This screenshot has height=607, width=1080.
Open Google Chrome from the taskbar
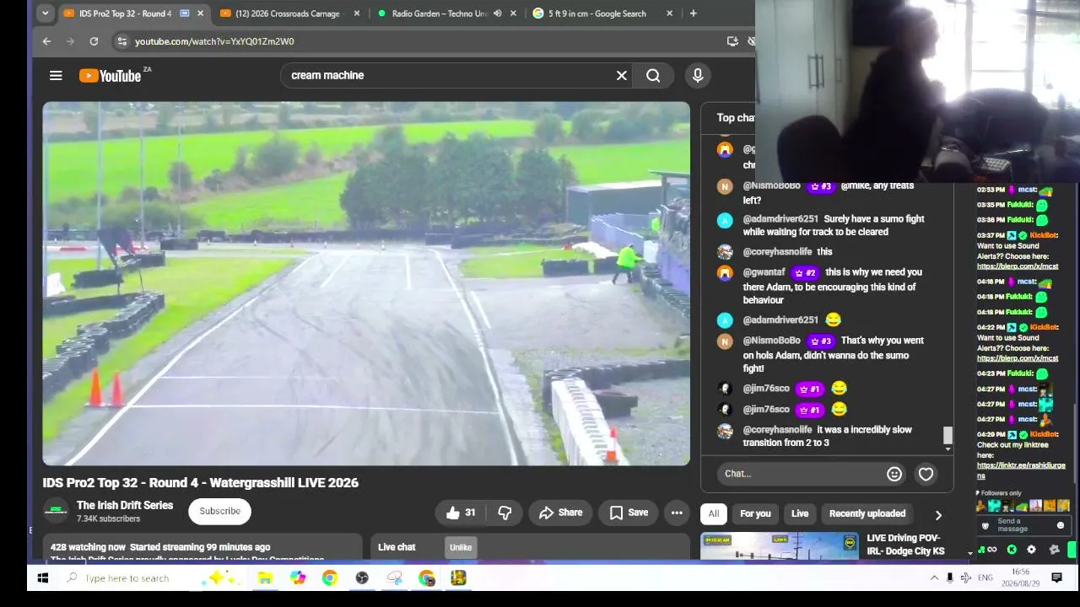tap(329, 578)
